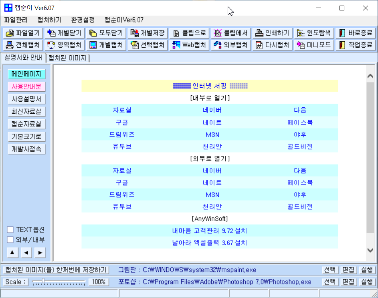Enable the TEXT 옵션 checkbox

click(x=10, y=230)
